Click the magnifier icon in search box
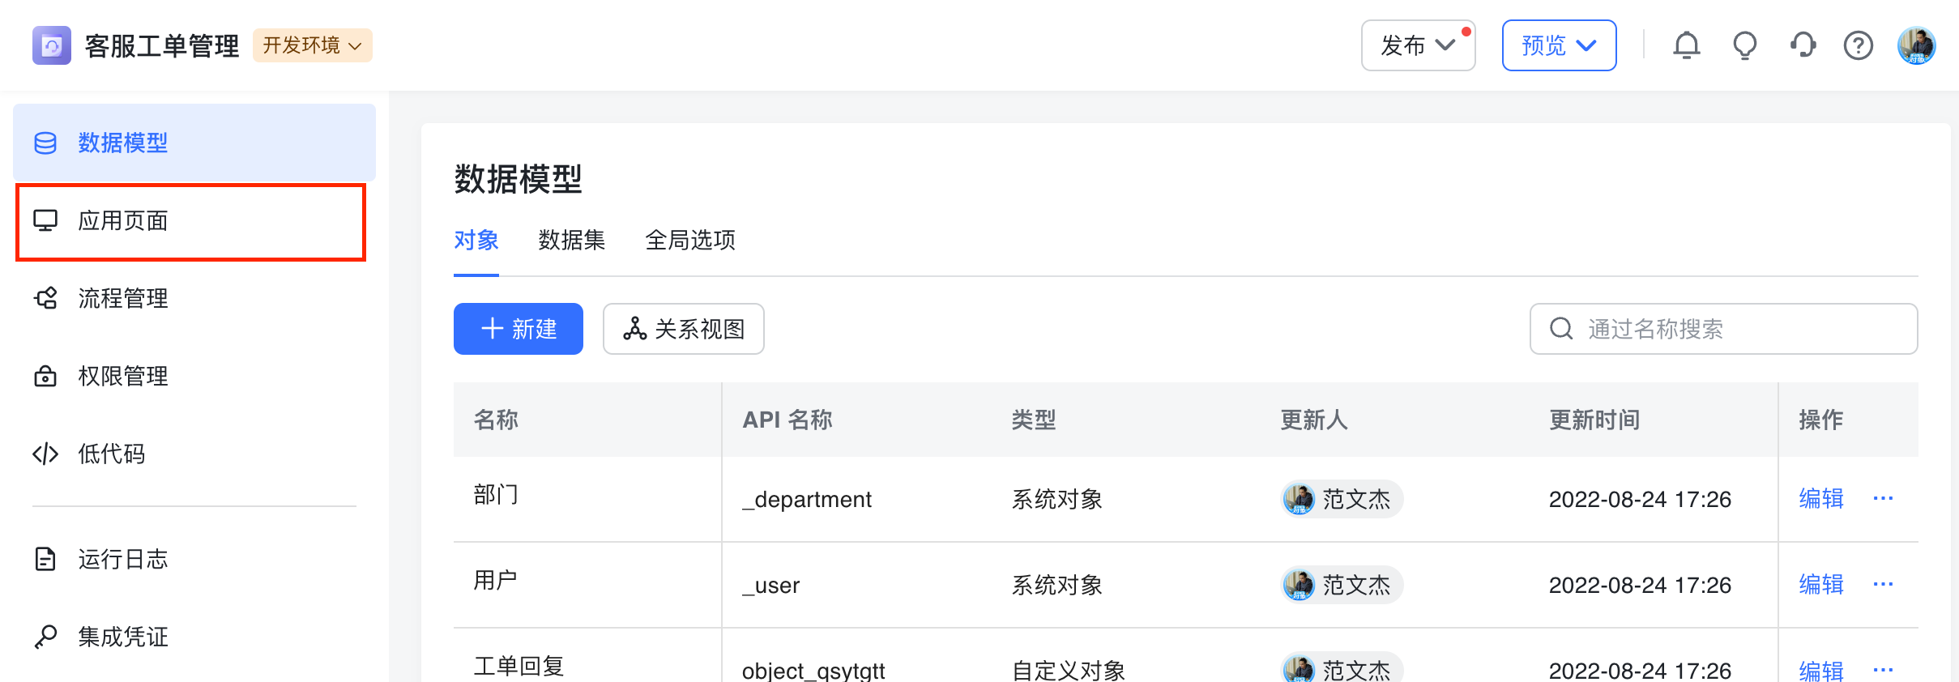 pos(1560,329)
